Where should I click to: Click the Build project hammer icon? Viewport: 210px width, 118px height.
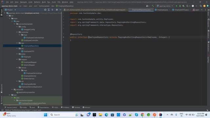coord(153,6)
